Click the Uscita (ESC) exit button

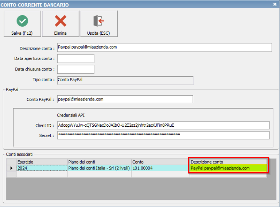coord(99,24)
